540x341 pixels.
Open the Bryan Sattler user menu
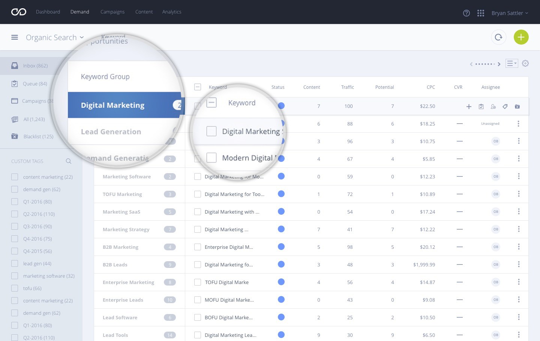click(510, 13)
